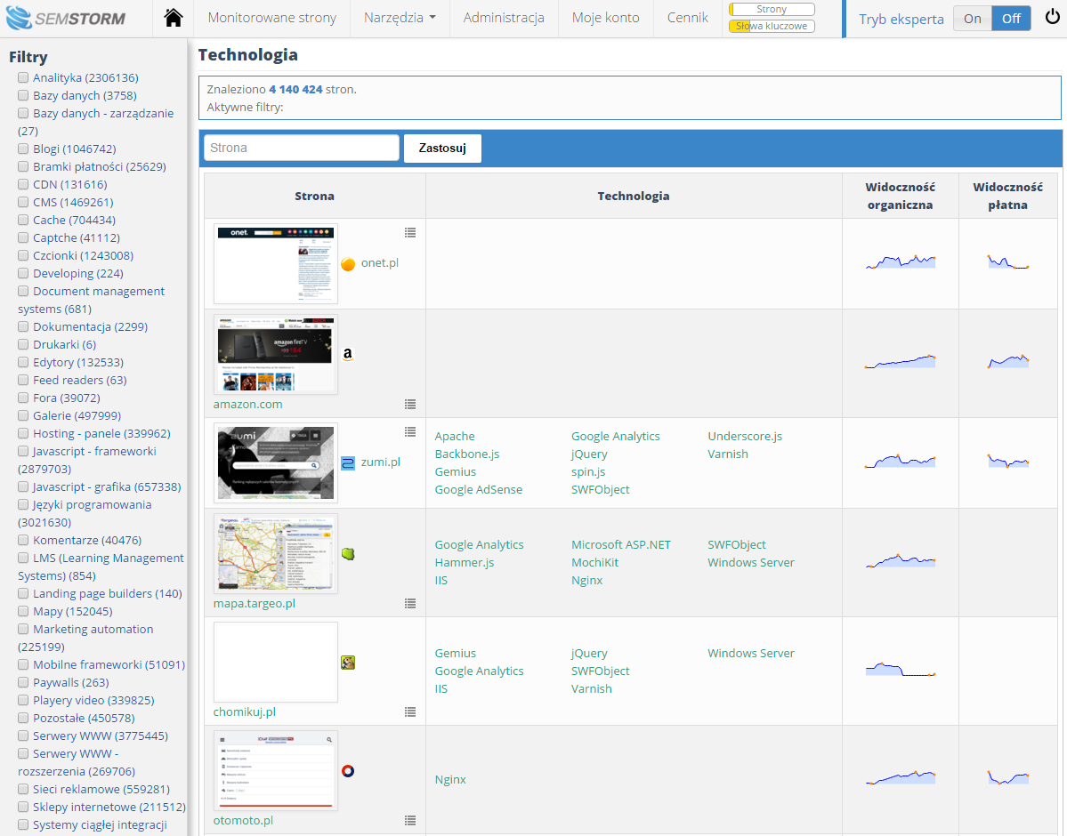Focus the Strona search field
This screenshot has height=836, width=1067.
coord(302,148)
